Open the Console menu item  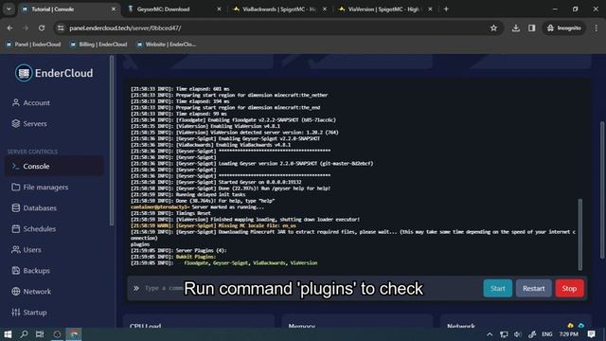pyautogui.click(x=54, y=166)
